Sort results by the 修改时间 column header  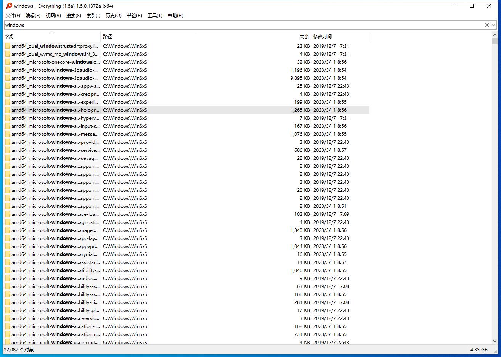pyautogui.click(x=340, y=36)
